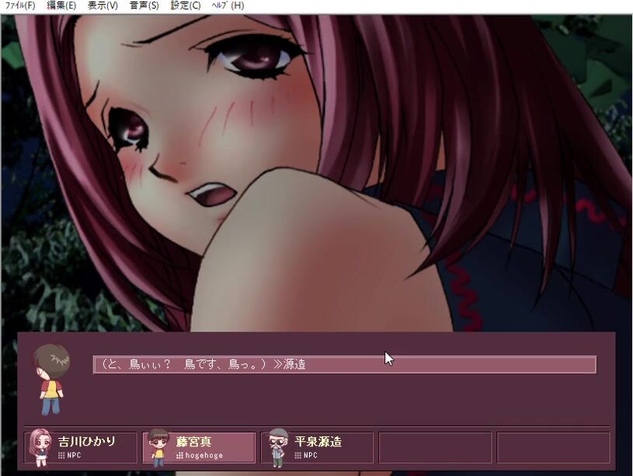
Task: Click the grid icon beside NPC under 吉川ひかり
Action: (61, 456)
